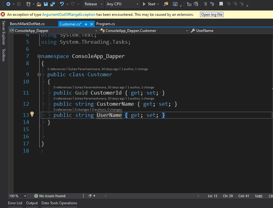The height and width of the screenshot is (208, 273).
Task: Click the Save All toolbar icon
Action: [53, 4]
